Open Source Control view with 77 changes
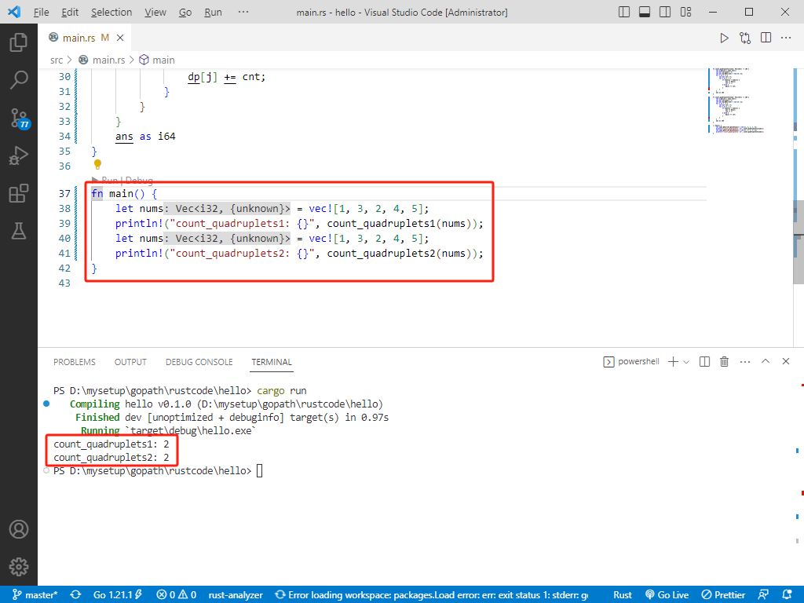Screen dimensions: 804x603 [x=20, y=118]
